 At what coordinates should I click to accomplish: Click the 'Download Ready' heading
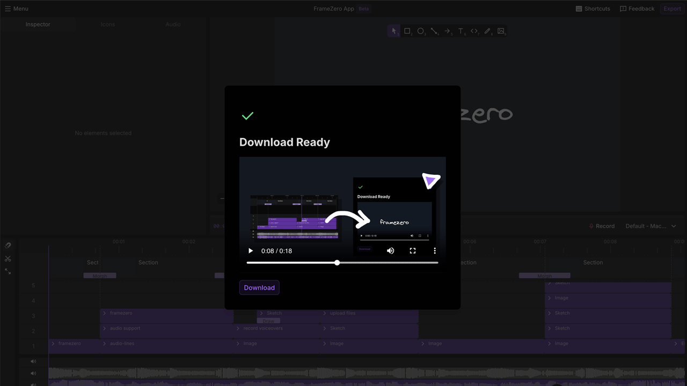coord(284,142)
